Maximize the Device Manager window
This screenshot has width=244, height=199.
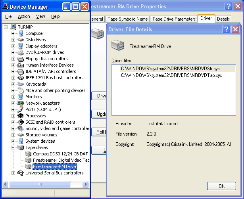coord(75,7)
